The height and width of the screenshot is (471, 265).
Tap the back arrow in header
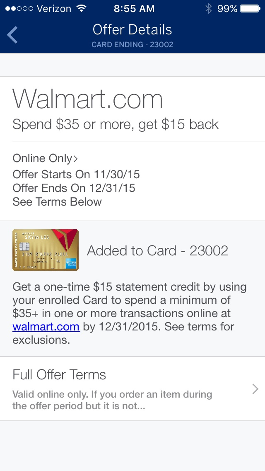point(12,35)
